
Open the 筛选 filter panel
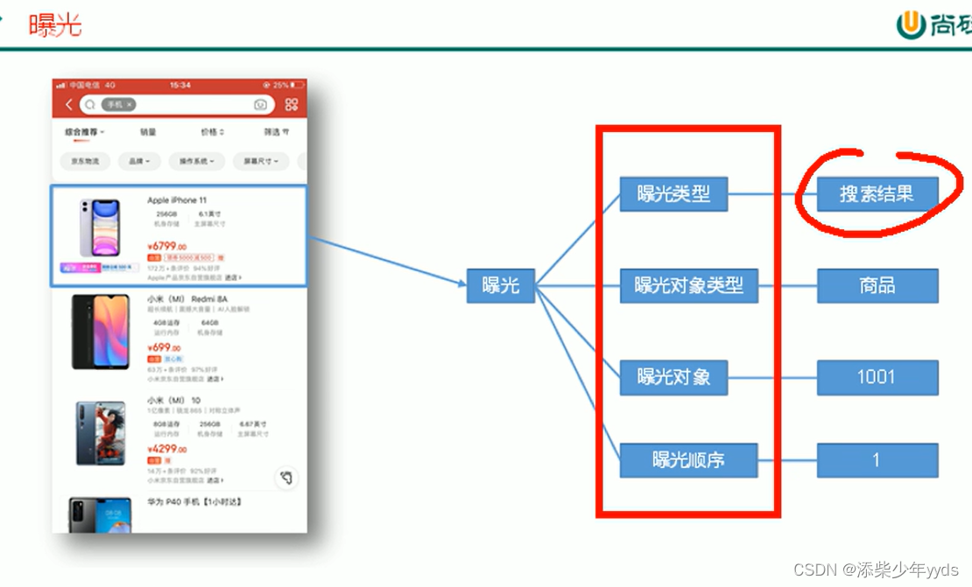pos(276,132)
